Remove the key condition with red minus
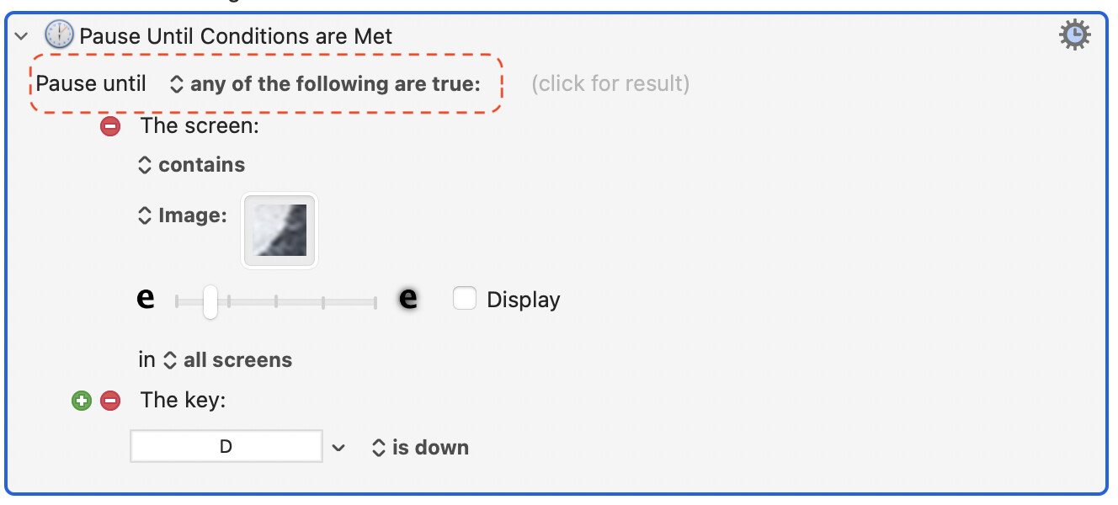 (x=110, y=401)
